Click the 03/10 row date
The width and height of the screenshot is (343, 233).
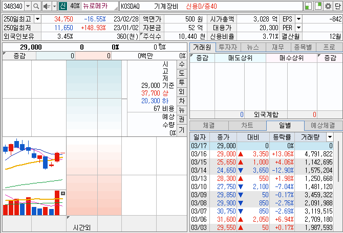[x=199, y=187]
